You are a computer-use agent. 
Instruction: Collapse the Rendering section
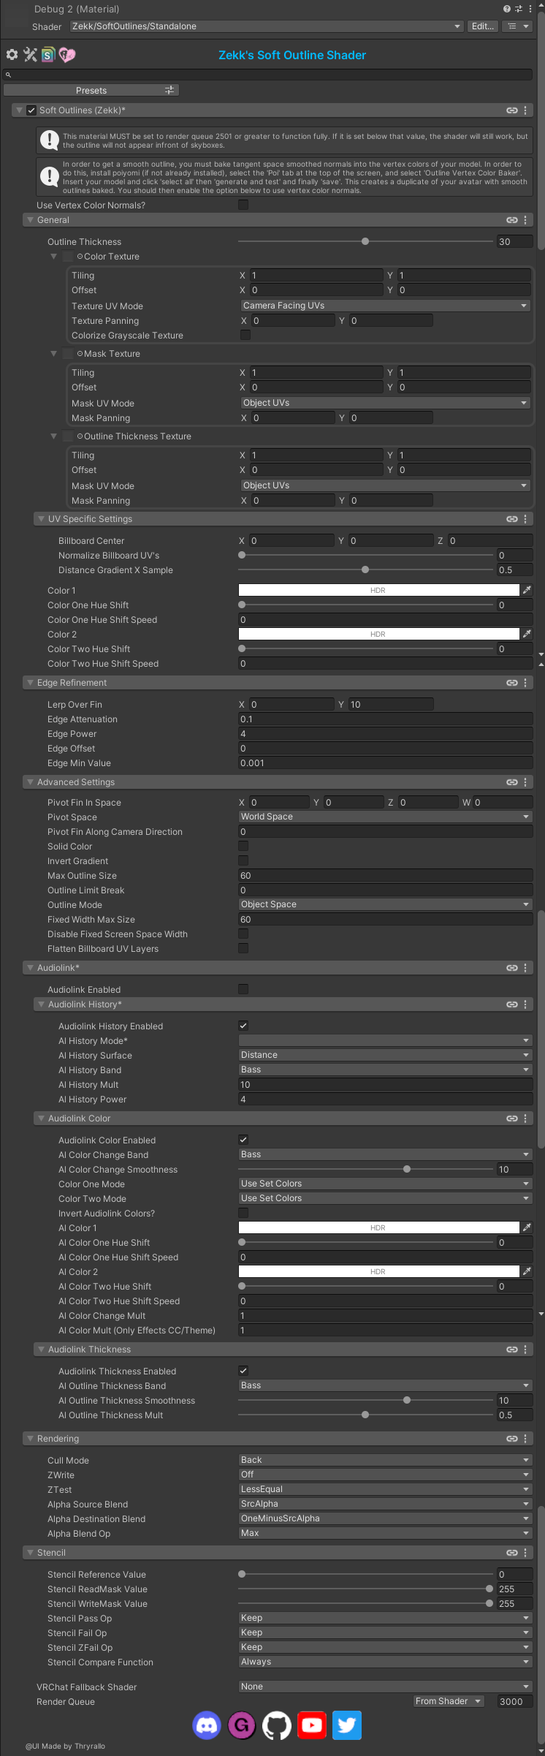pyautogui.click(x=30, y=1439)
